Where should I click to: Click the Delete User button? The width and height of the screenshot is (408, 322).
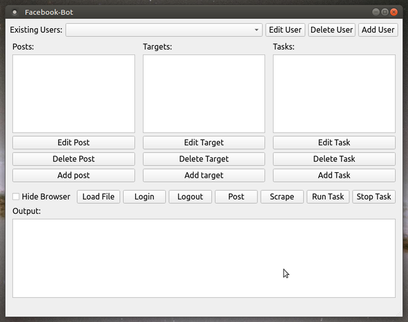point(331,30)
